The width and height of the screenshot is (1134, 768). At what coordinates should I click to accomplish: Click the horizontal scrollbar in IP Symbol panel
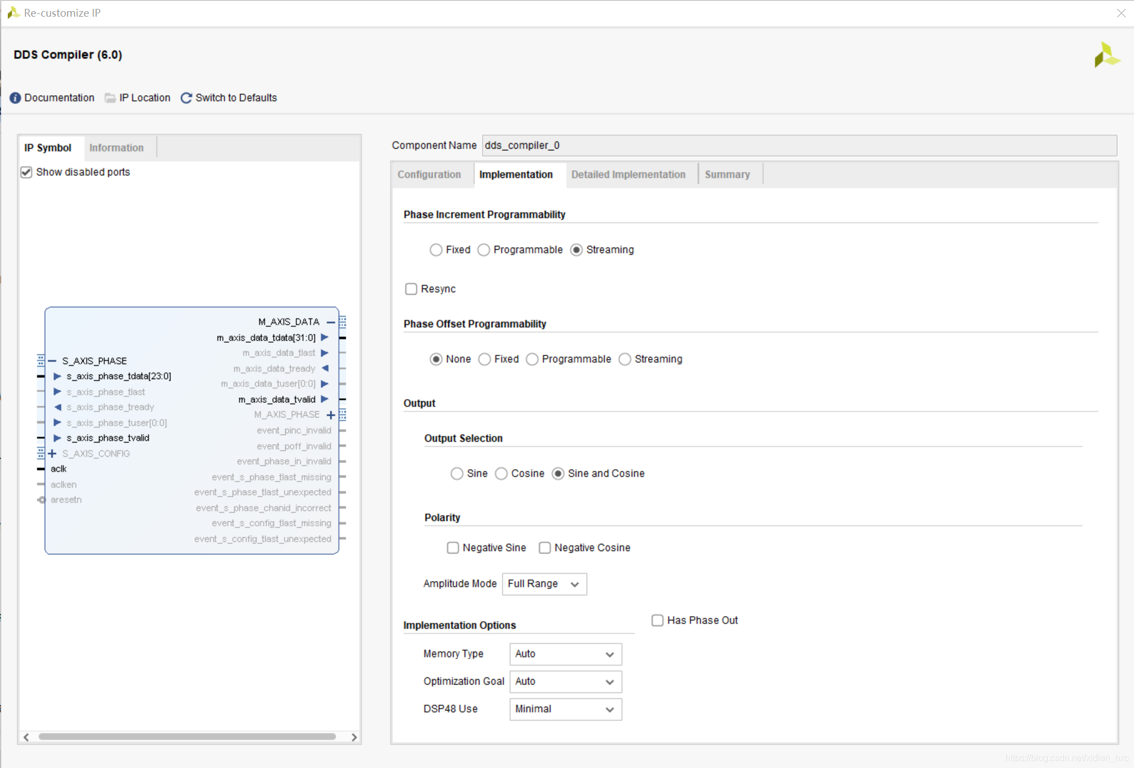tap(186, 737)
